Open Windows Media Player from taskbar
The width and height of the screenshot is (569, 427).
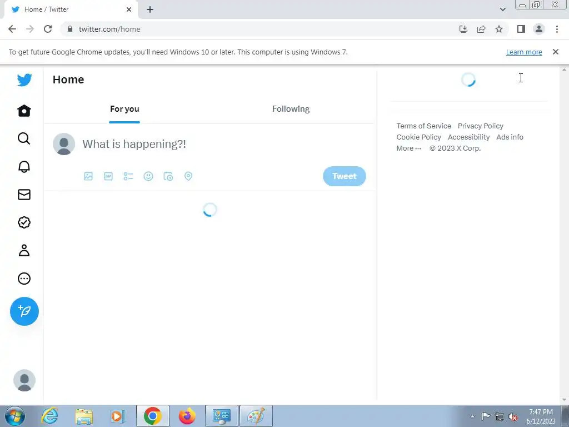tap(118, 416)
